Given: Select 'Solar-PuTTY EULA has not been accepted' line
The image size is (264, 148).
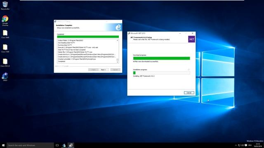Looking at the screenshot, I should pos(72,50).
